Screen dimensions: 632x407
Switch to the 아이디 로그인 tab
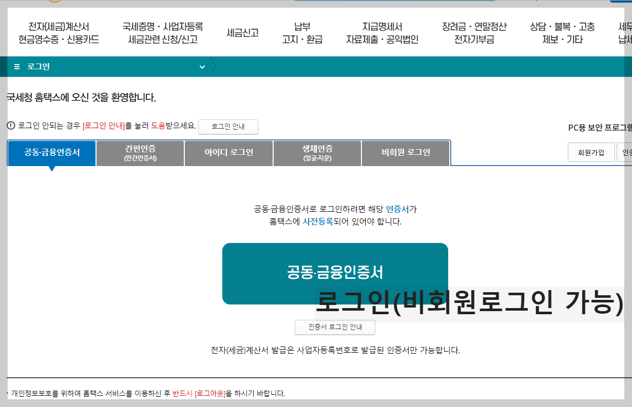click(228, 153)
